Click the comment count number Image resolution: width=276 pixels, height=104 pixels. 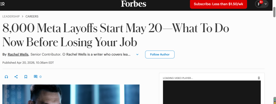[x=40, y=77]
